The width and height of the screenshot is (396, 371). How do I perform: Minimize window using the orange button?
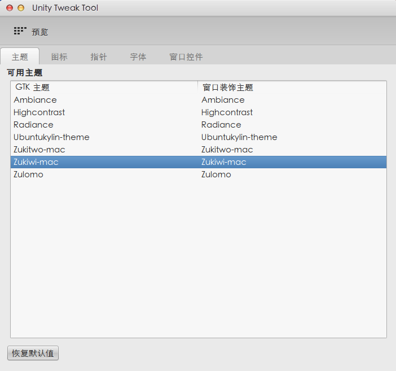coord(21,8)
